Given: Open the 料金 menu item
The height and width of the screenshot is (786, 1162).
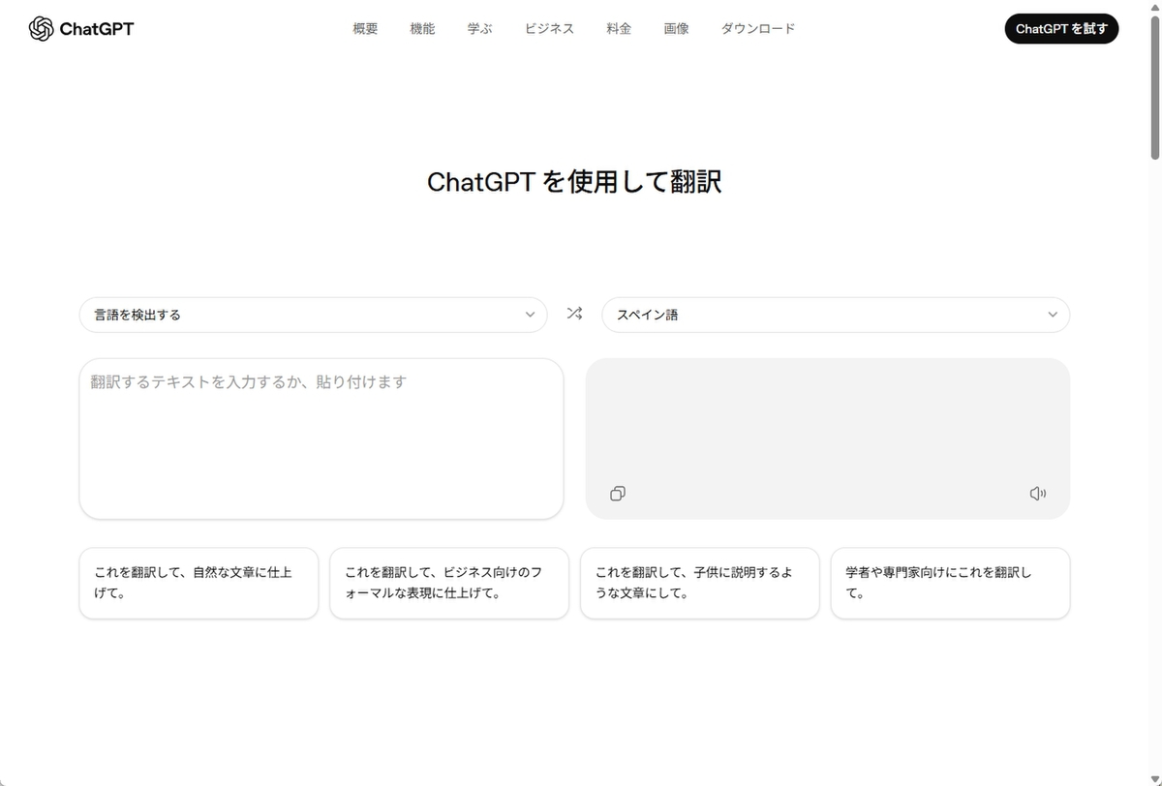Looking at the screenshot, I should tap(619, 29).
